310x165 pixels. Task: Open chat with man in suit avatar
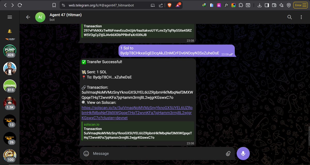[10, 69]
